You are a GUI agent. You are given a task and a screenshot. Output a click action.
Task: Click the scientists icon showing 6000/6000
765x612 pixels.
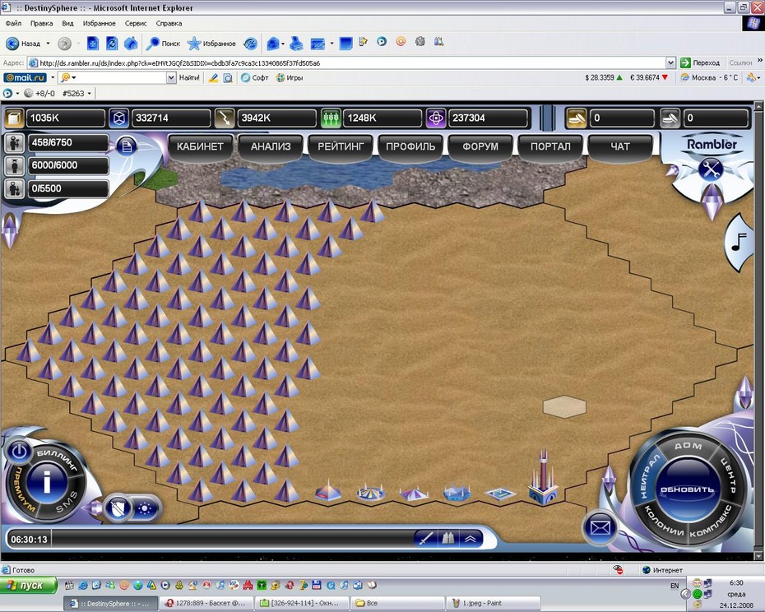pyautogui.click(x=14, y=165)
